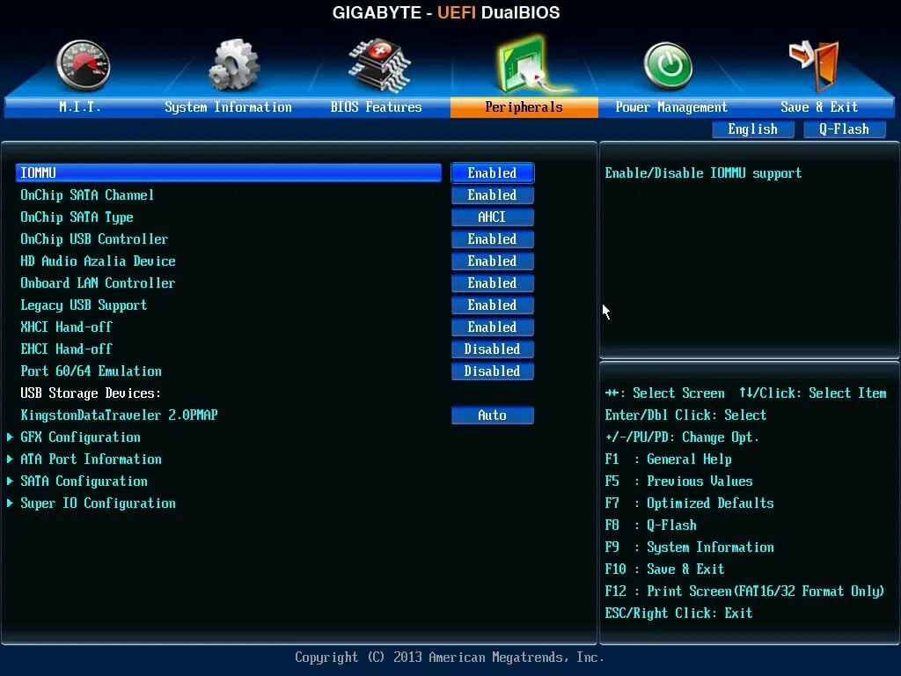901x676 pixels.
Task: Launch the Q-Flash button
Action: coord(844,129)
